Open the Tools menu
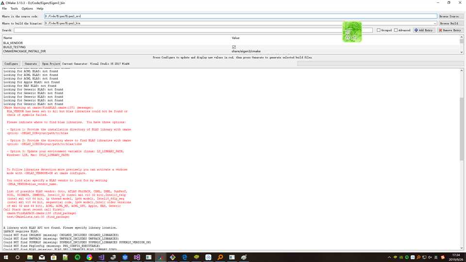466x262 pixels. pyautogui.click(x=14, y=9)
